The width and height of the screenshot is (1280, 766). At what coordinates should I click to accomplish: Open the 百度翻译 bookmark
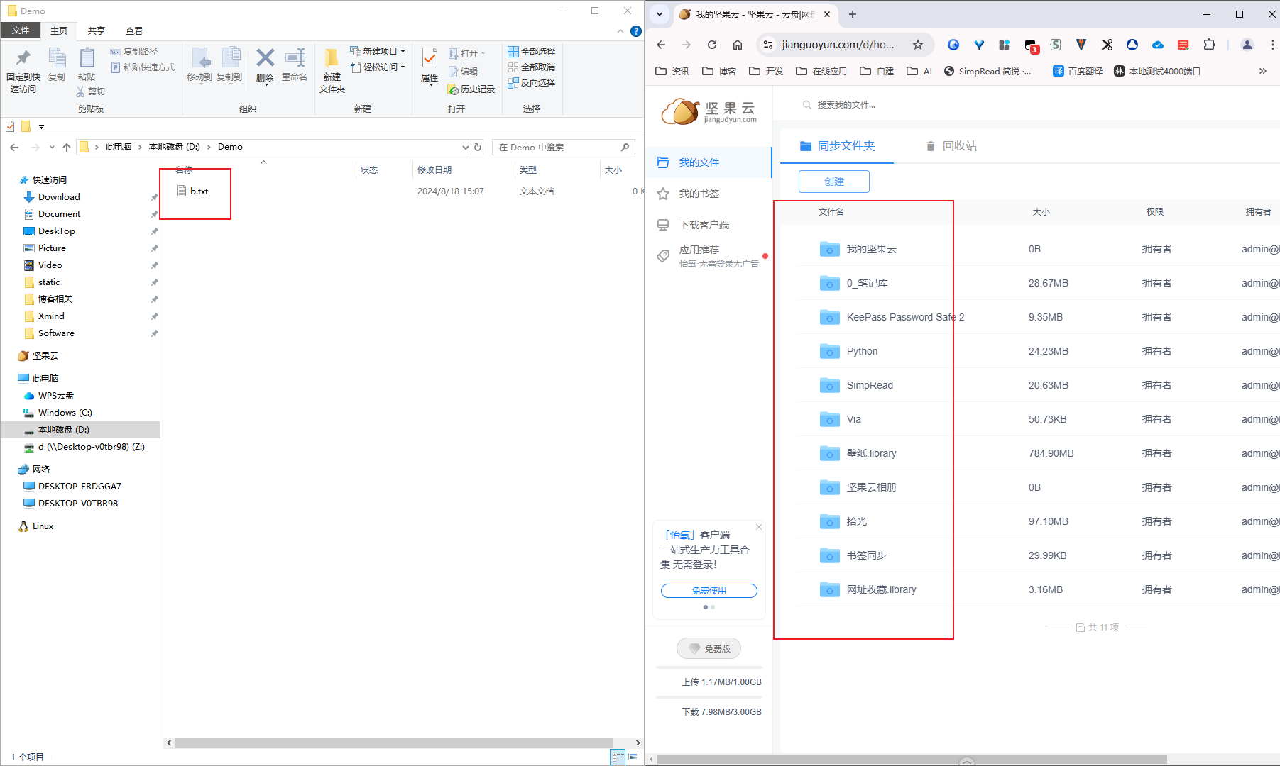click(x=1078, y=71)
